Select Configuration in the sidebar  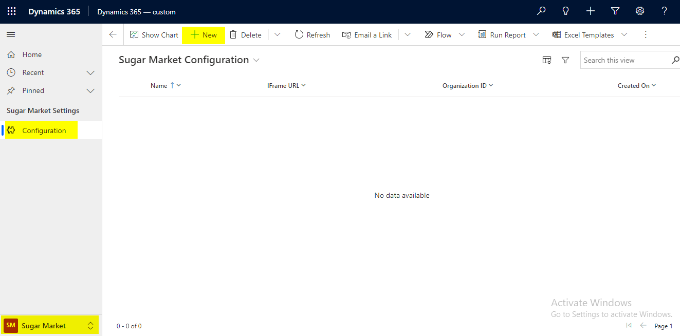(x=44, y=130)
